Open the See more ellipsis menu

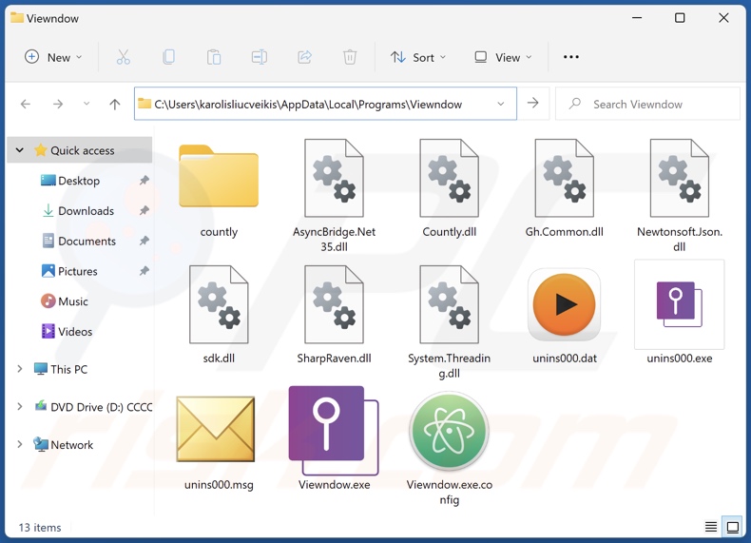pos(571,57)
